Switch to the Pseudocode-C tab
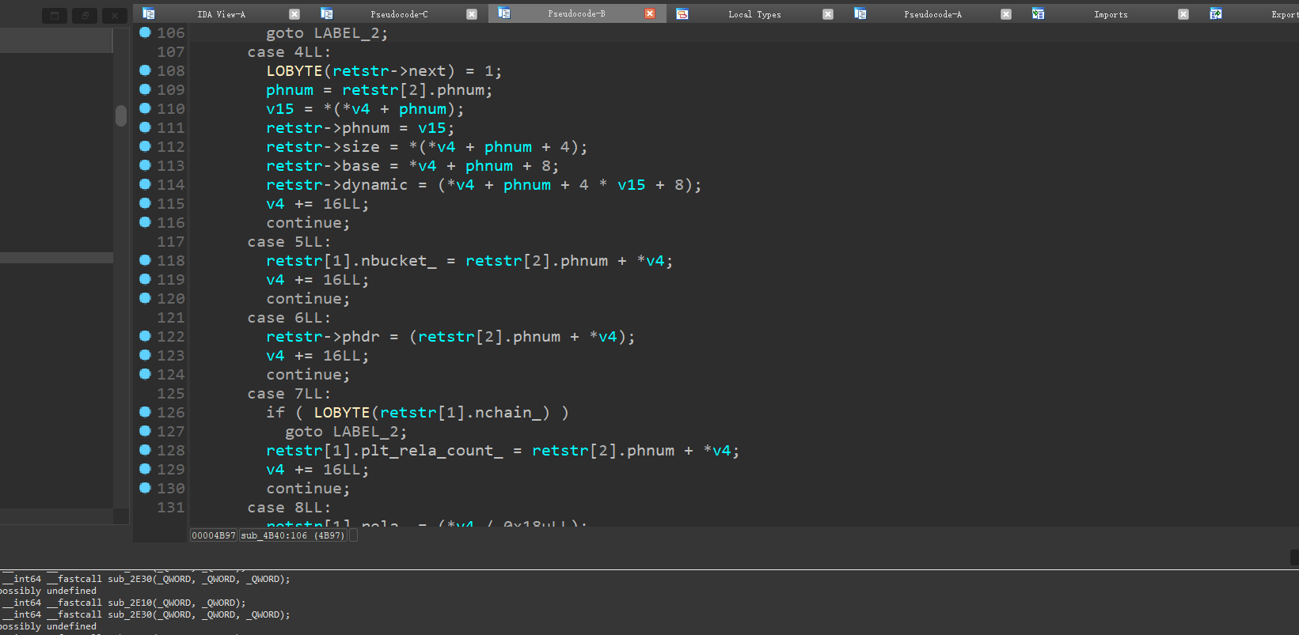1299x635 pixels. click(x=399, y=14)
